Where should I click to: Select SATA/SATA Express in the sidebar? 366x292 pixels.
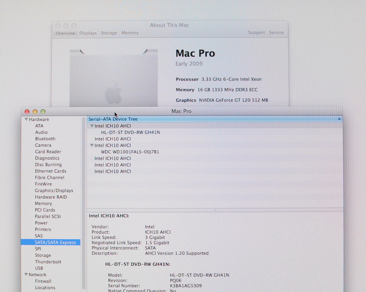(51, 243)
